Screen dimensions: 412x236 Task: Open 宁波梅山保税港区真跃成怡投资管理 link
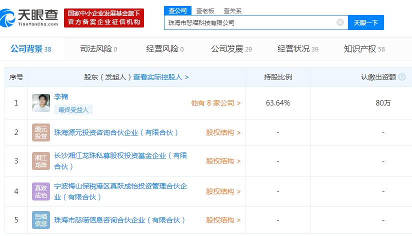[x=120, y=191]
